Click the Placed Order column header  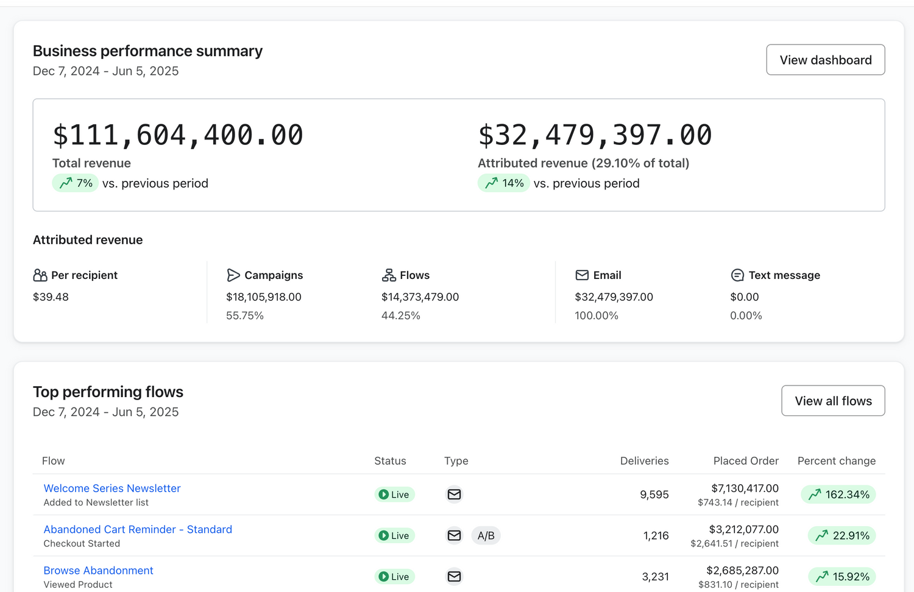(746, 461)
